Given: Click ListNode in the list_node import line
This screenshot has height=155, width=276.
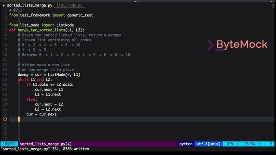Looking at the screenshot, I should [65, 25].
